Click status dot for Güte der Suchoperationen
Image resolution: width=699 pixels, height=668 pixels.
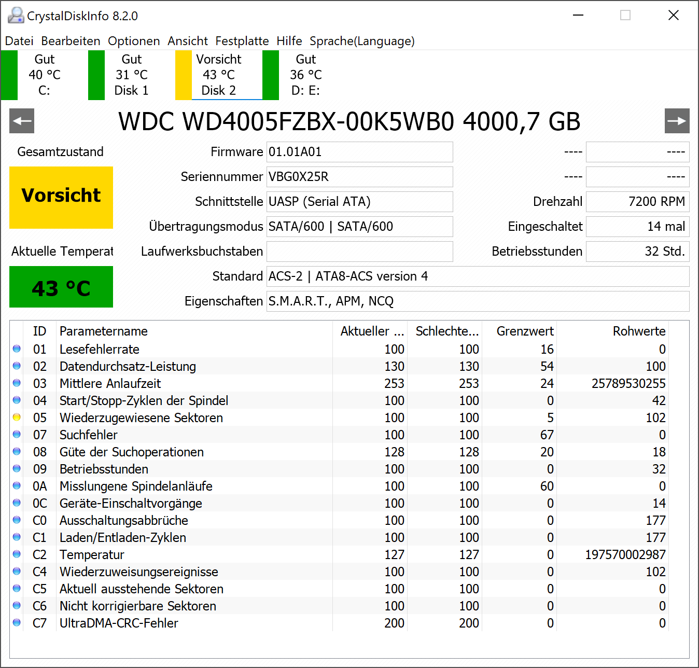[x=17, y=451]
